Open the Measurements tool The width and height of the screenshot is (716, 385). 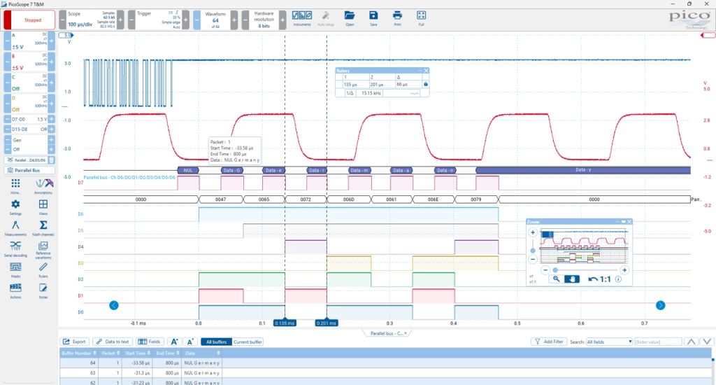tap(15, 227)
